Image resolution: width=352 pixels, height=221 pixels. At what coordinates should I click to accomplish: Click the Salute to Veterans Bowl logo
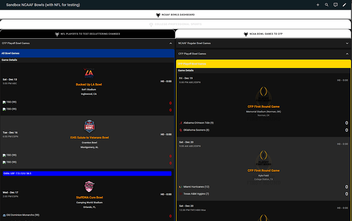89,127
